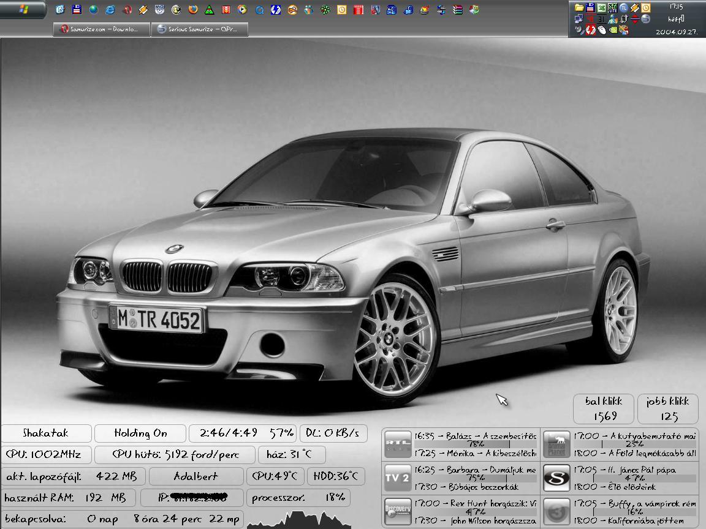Open Total Commander floppy disk icon in quick launch
The height and width of the screenshot is (529, 706).
point(77,9)
